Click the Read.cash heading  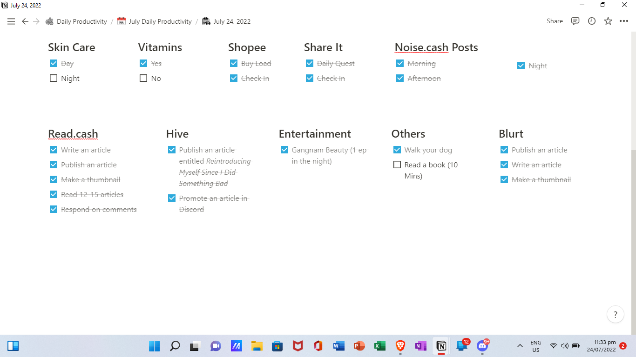[x=73, y=134]
